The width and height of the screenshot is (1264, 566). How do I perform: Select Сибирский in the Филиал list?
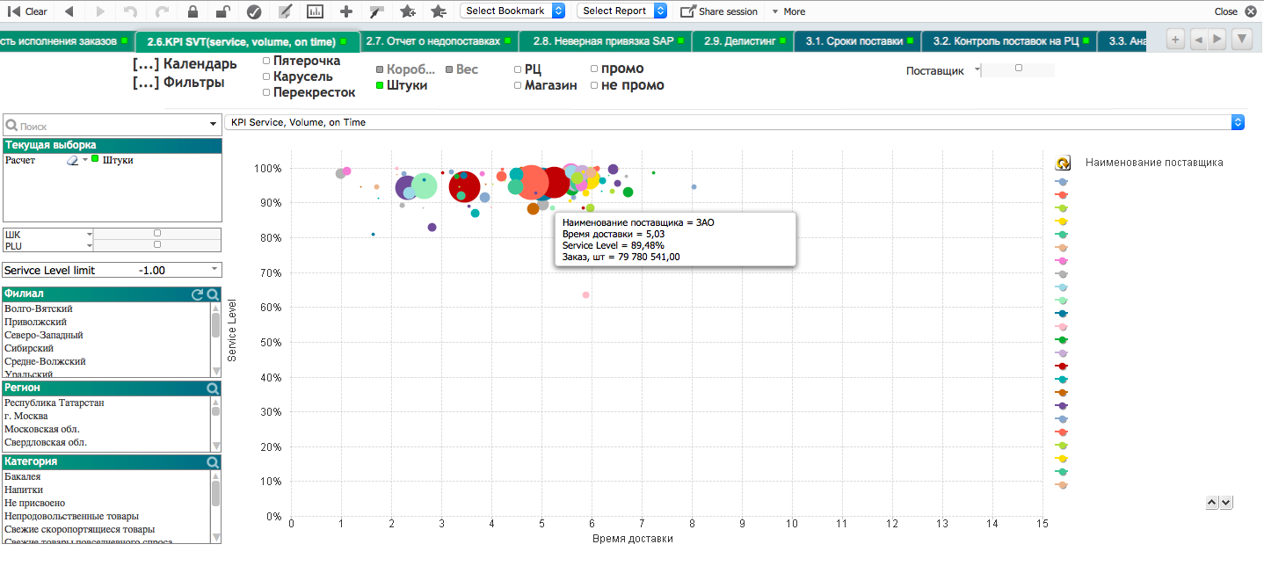[x=29, y=348]
